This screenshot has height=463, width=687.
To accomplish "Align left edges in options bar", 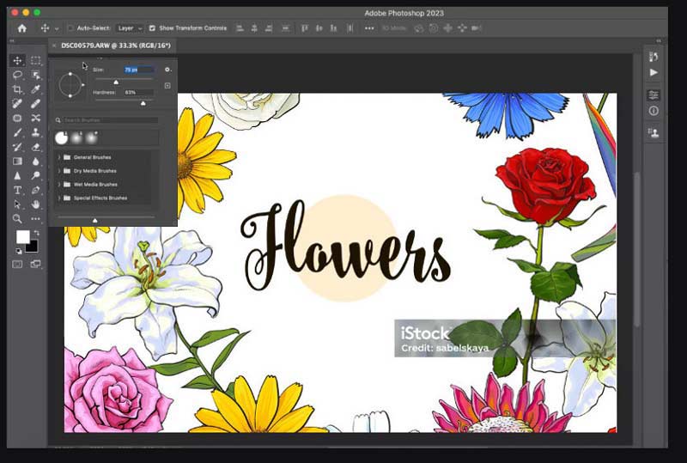I will tap(240, 28).
